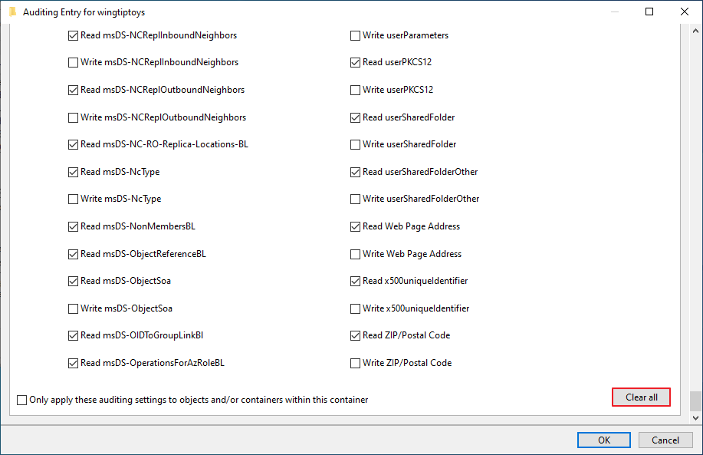Uncheck Read userSharedFolderOther
The image size is (703, 455).
(355, 172)
